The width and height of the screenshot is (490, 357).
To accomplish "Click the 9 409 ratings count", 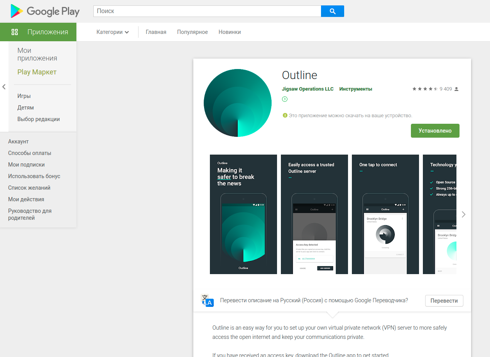I will [x=446, y=89].
